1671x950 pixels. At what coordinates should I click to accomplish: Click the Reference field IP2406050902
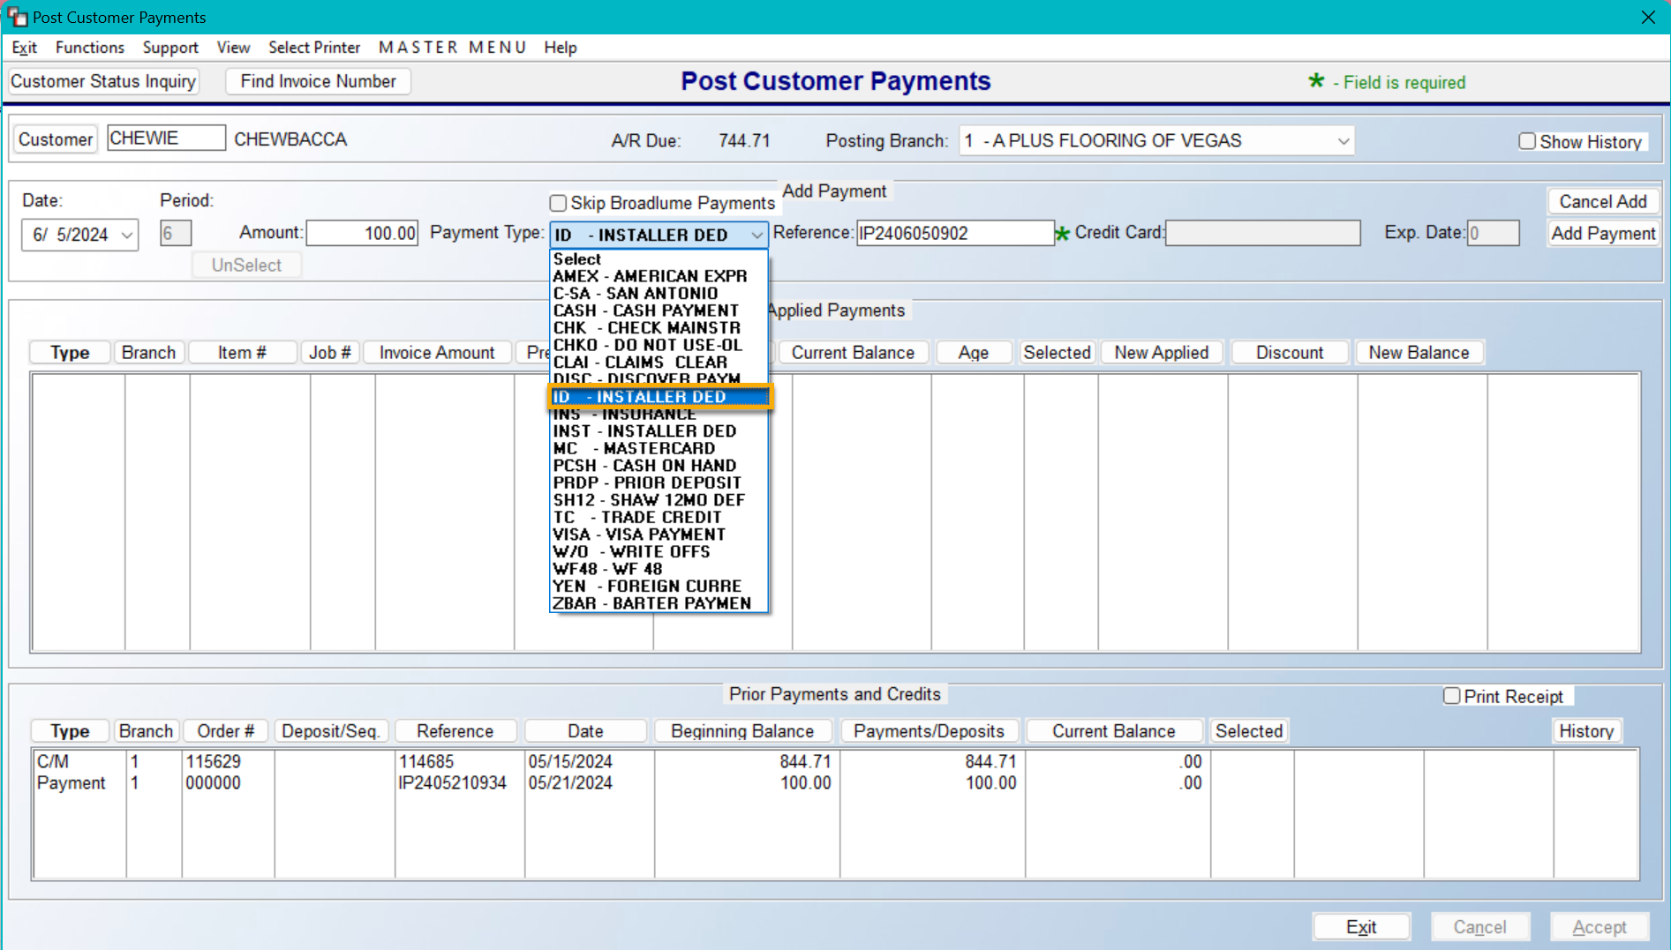tap(955, 234)
